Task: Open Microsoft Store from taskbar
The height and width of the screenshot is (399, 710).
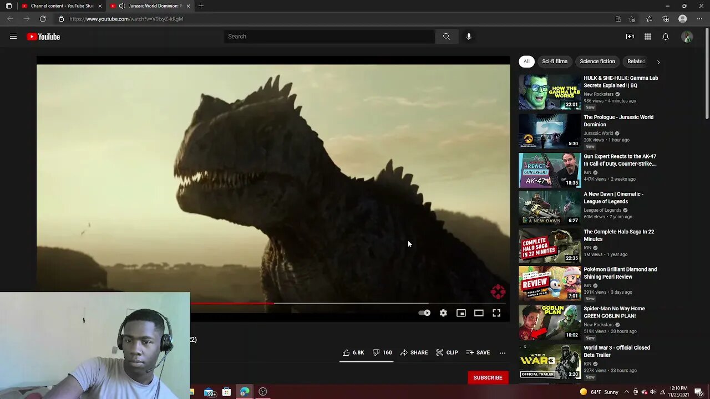Action: point(226,392)
